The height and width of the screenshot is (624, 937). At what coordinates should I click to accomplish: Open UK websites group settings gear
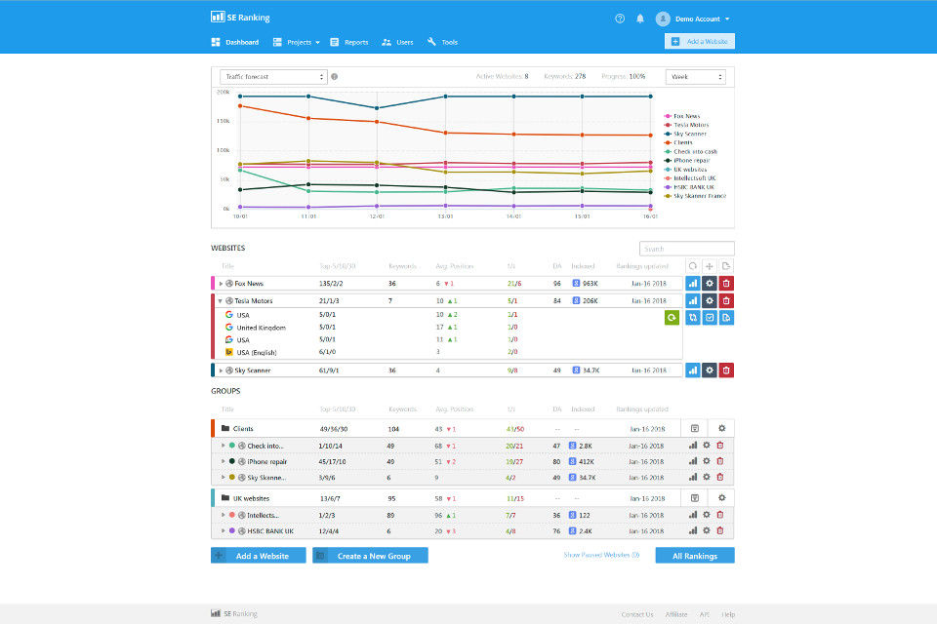point(722,498)
